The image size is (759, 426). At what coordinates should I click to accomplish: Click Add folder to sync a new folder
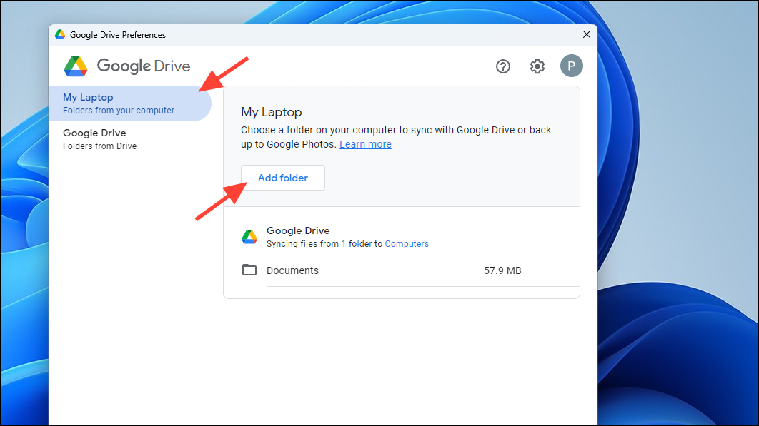click(x=282, y=177)
